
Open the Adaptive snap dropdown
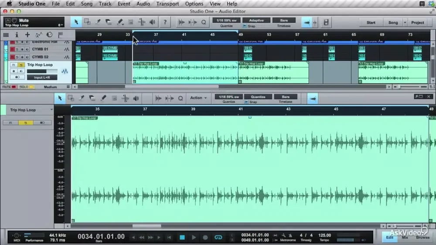click(x=256, y=20)
